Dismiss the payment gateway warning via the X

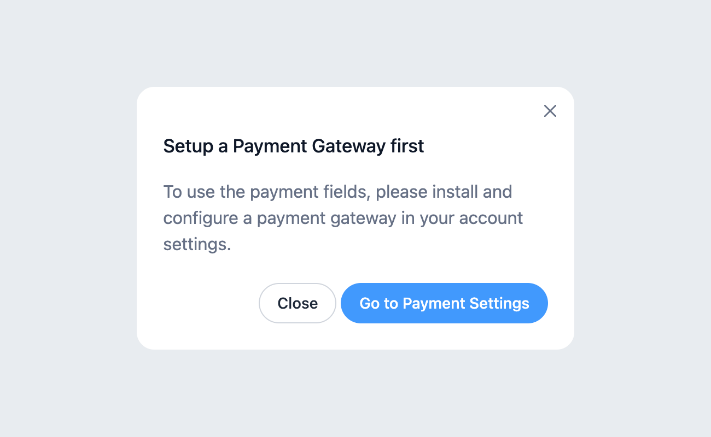[550, 111]
